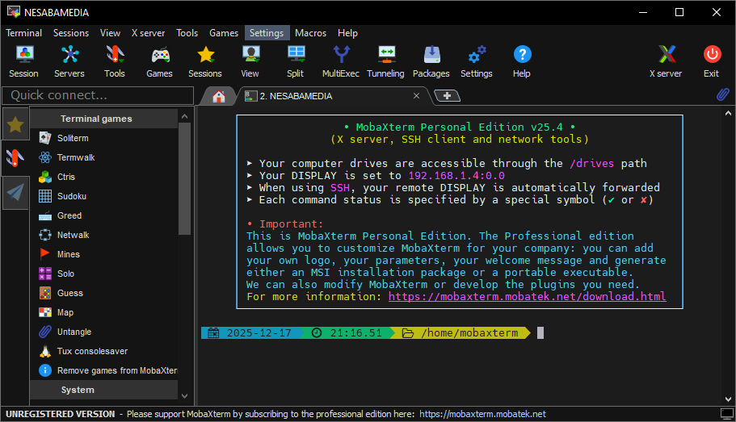Start the X server icon
The width and height of the screenshot is (736, 422).
(x=666, y=61)
